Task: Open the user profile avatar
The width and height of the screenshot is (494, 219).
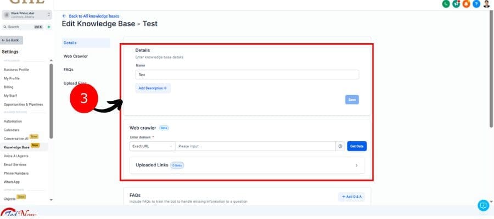Action: point(487,4)
